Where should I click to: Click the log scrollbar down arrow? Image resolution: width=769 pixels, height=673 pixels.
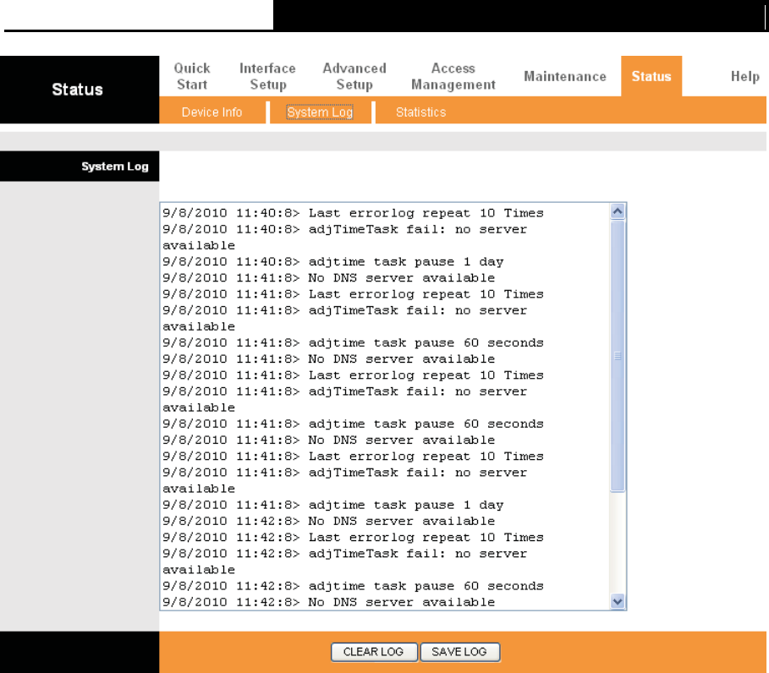pyautogui.click(x=618, y=601)
